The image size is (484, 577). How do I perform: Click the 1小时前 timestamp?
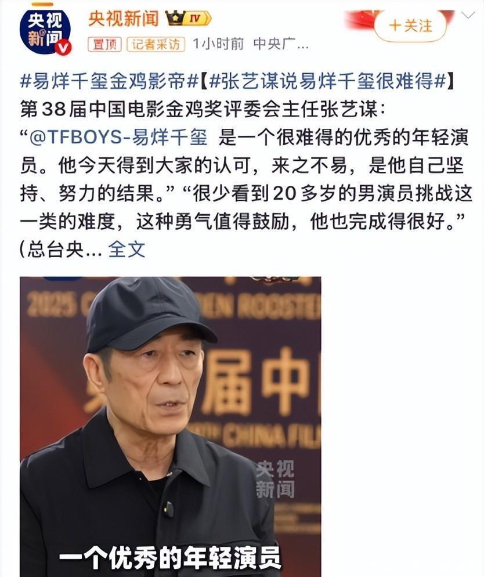pos(218,44)
